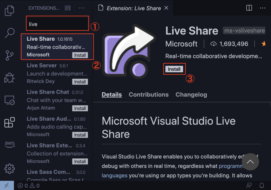Clear extensions search results icon
271x190 pixels.
(x=68, y=8)
